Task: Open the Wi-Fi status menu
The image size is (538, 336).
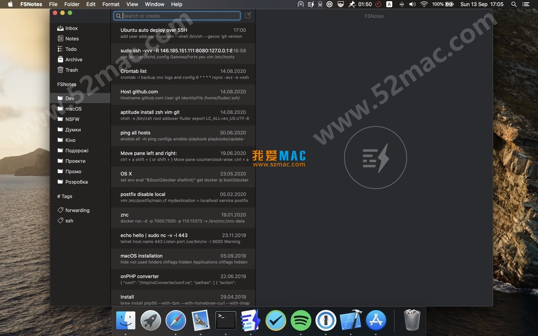Action: [424, 4]
